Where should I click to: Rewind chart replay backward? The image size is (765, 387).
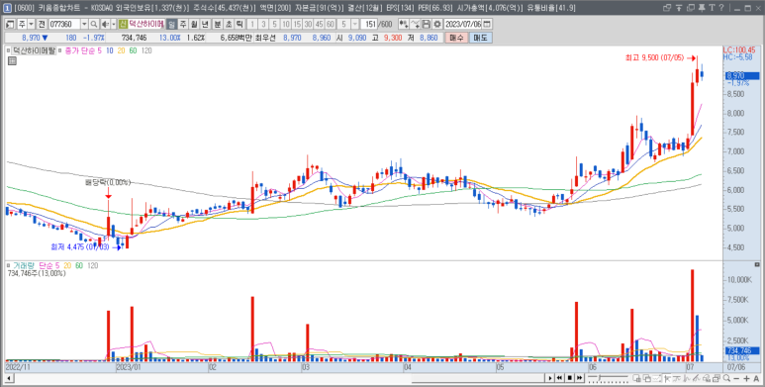(x=559, y=378)
